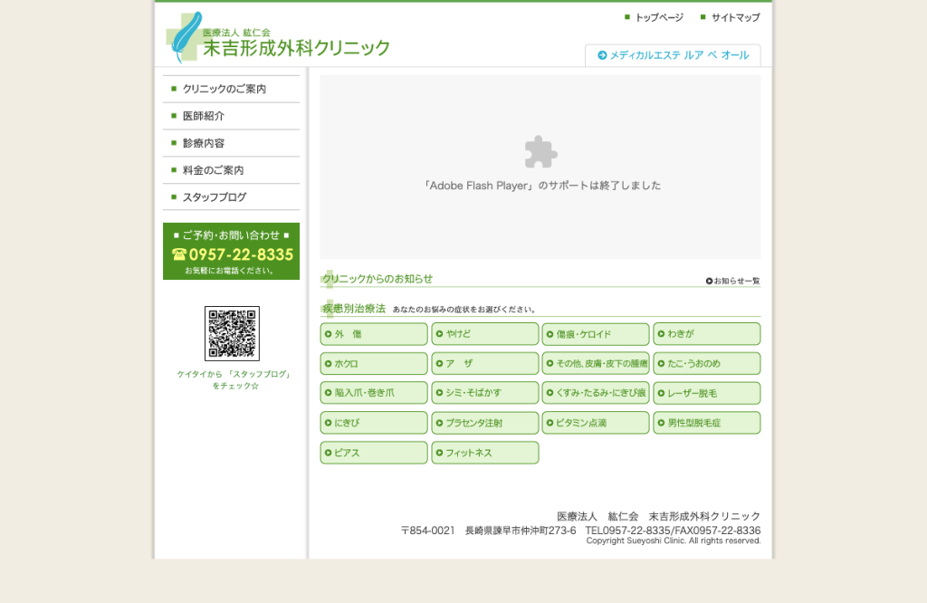Open the ビタミン点滴 treatment button

(x=596, y=423)
